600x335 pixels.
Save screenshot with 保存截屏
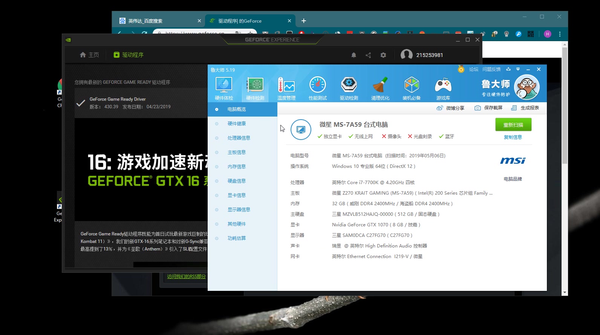[x=488, y=108]
